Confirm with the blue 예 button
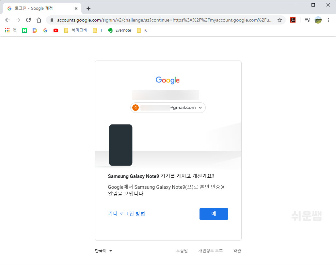 point(214,214)
